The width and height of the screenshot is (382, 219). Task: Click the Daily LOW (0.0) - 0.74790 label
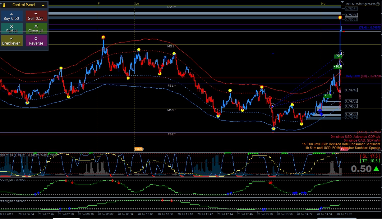coord(363,76)
